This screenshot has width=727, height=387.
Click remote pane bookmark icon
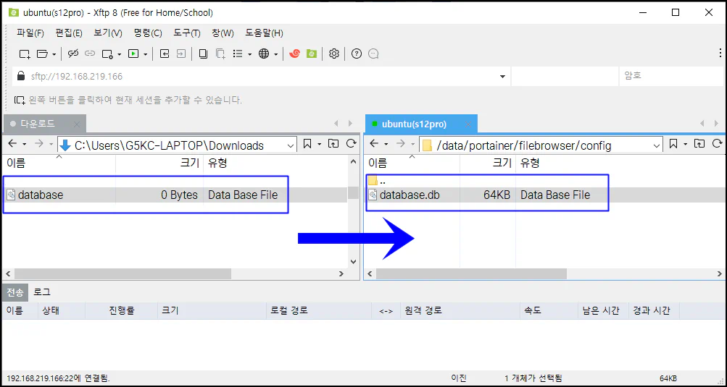tap(674, 144)
